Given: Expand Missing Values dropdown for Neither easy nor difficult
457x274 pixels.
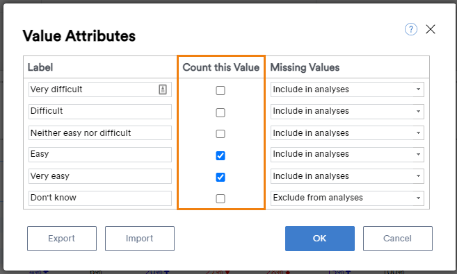Looking at the screenshot, I should 347,132.
